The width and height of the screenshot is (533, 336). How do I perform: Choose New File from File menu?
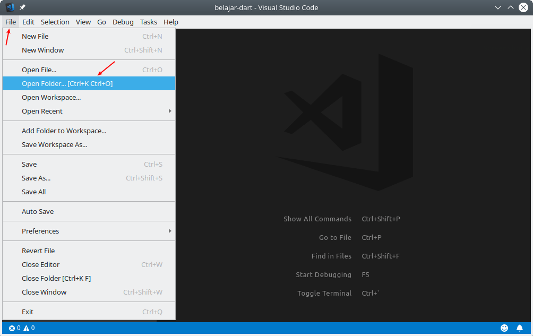[x=89, y=36]
